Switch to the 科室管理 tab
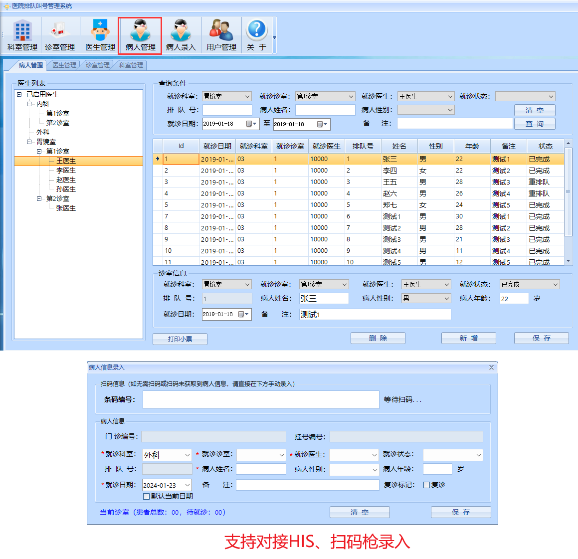 click(131, 65)
